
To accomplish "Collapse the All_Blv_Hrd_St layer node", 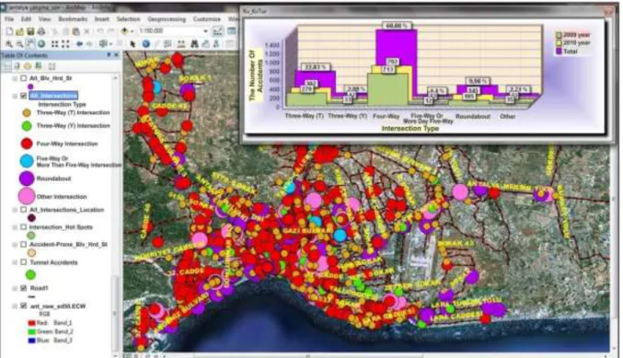I will pos(15,78).
